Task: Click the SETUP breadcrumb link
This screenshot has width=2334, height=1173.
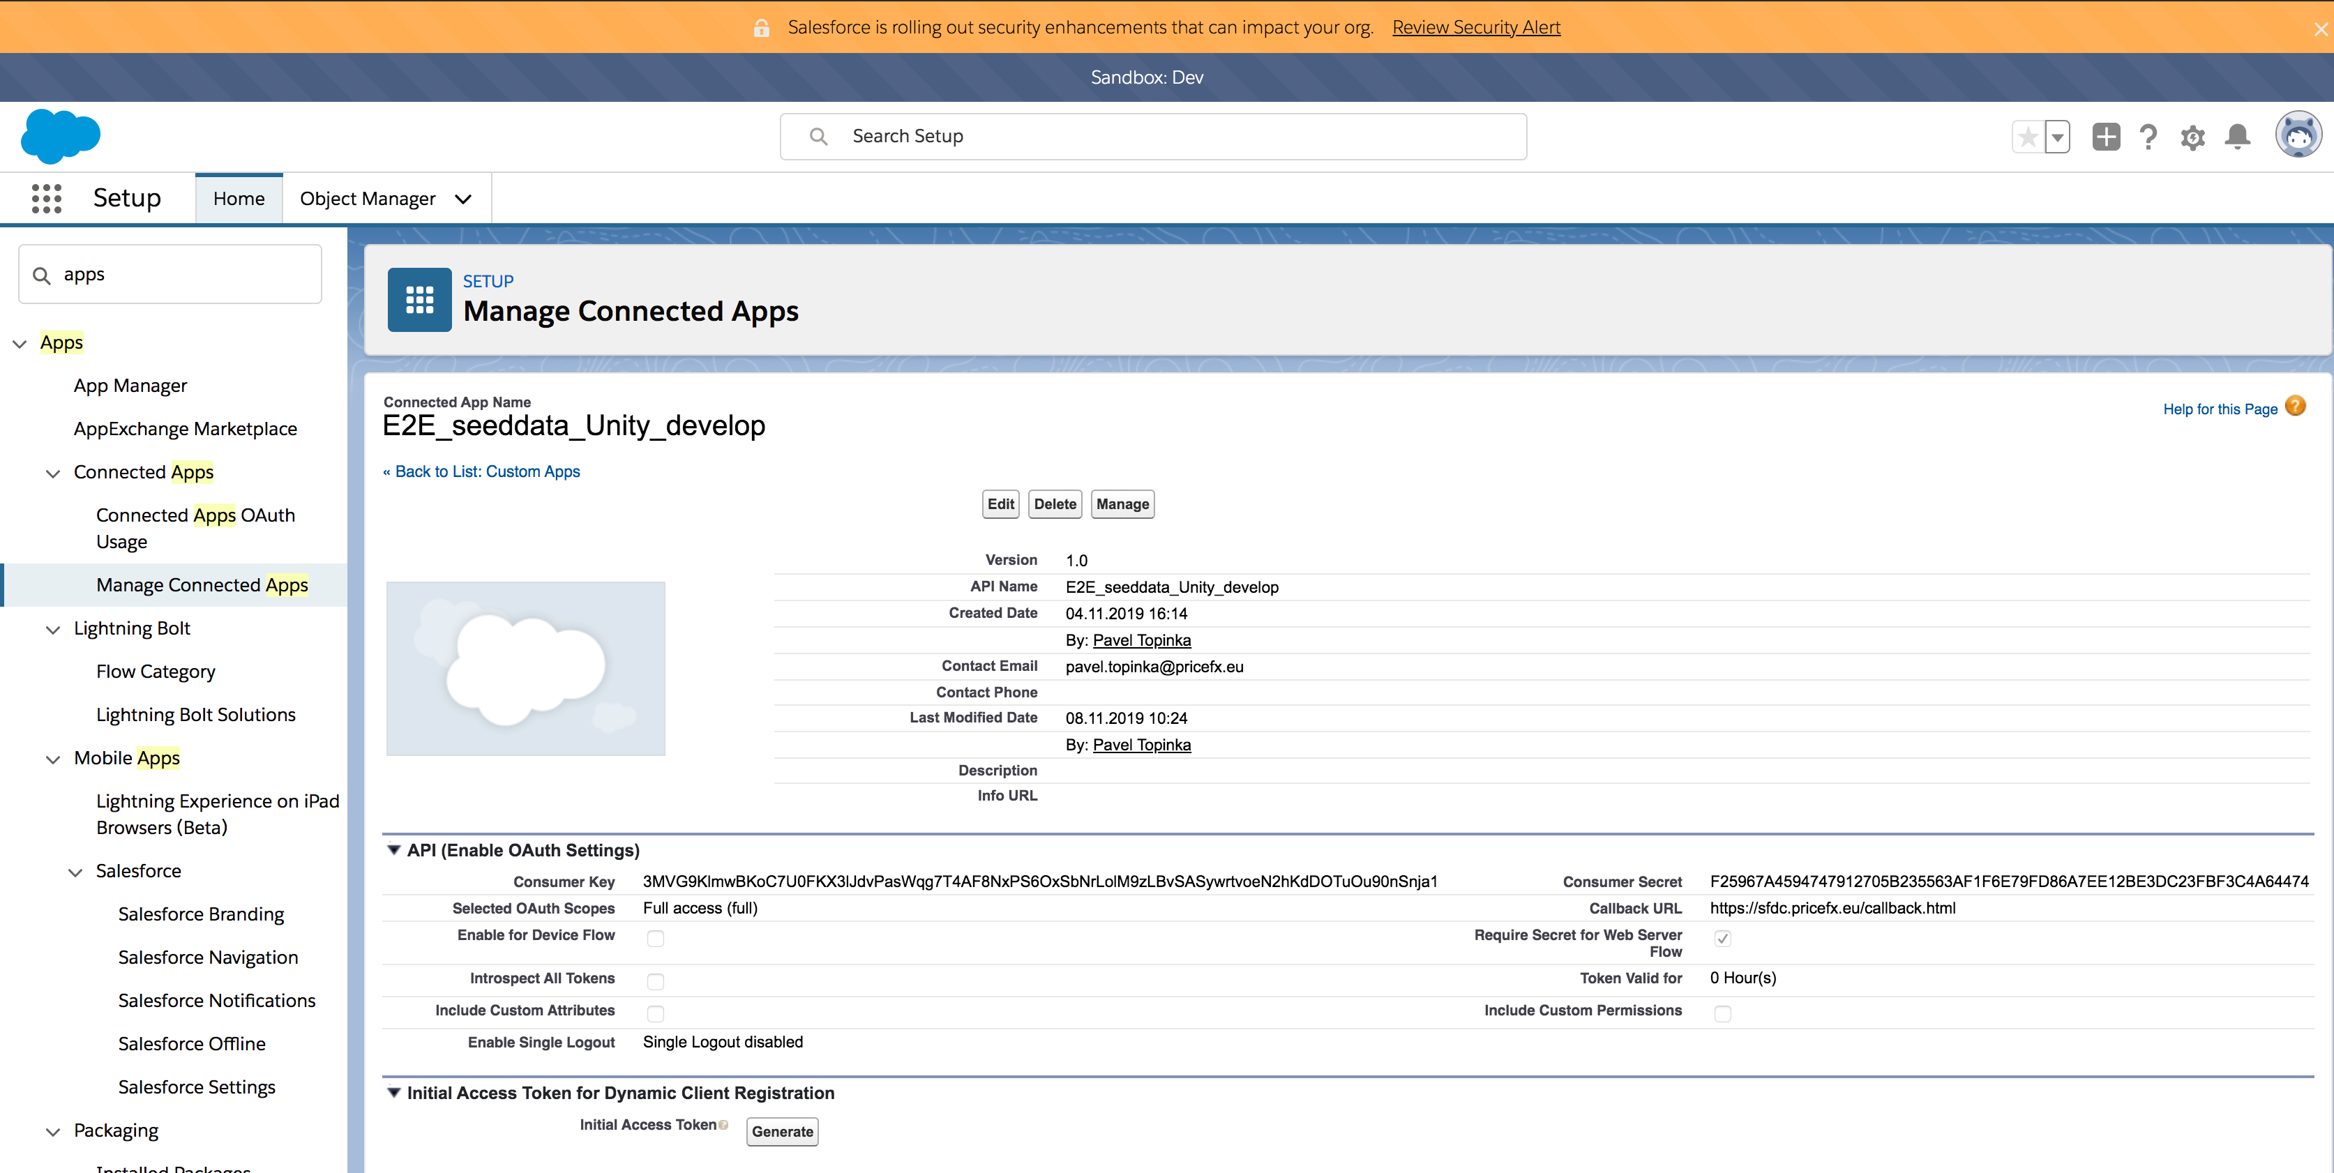Action: click(x=488, y=281)
